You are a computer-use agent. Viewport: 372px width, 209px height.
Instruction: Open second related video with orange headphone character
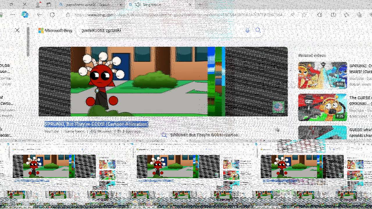click(x=323, y=107)
